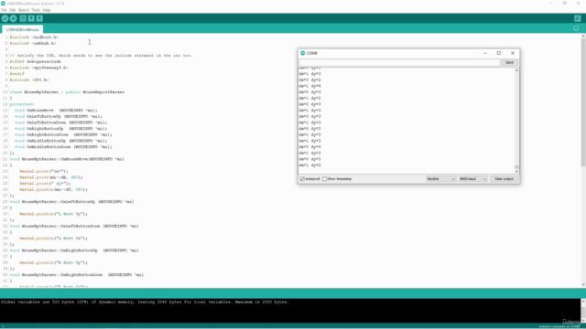Save the sketch with the Save icon
This screenshot has width=586, height=329.
coord(39,18)
